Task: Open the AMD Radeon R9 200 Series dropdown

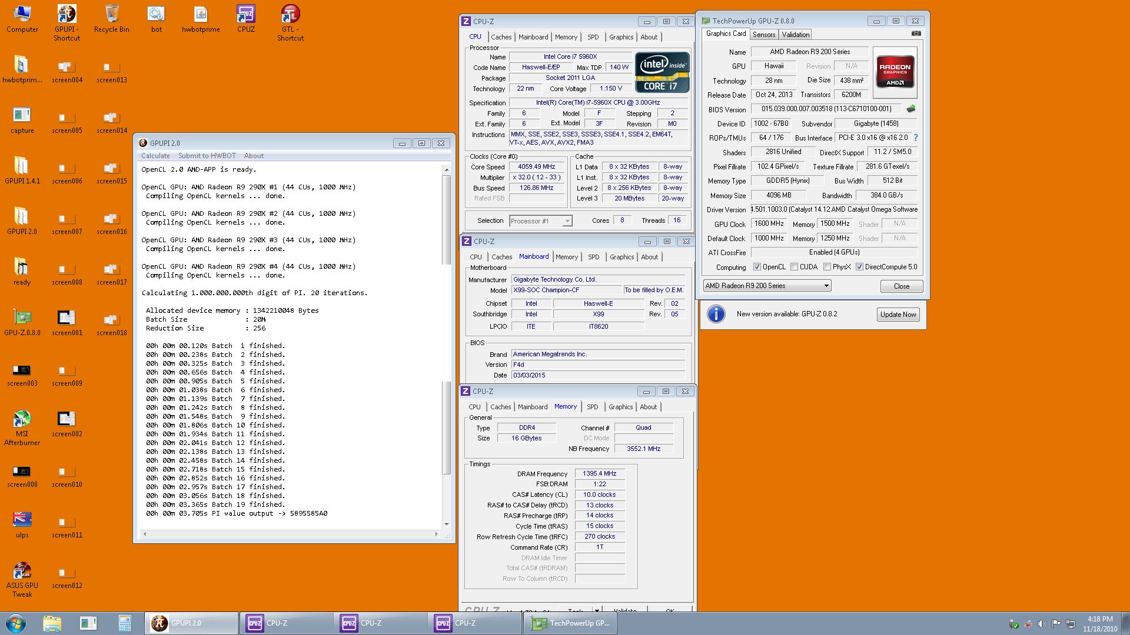Action: (x=767, y=286)
